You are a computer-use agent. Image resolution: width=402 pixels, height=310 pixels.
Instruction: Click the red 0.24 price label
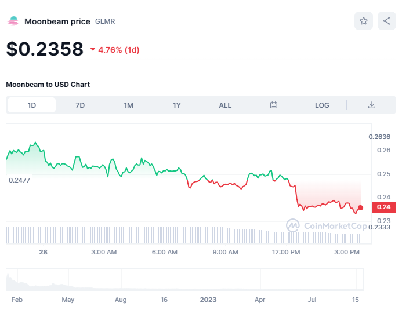(x=383, y=207)
